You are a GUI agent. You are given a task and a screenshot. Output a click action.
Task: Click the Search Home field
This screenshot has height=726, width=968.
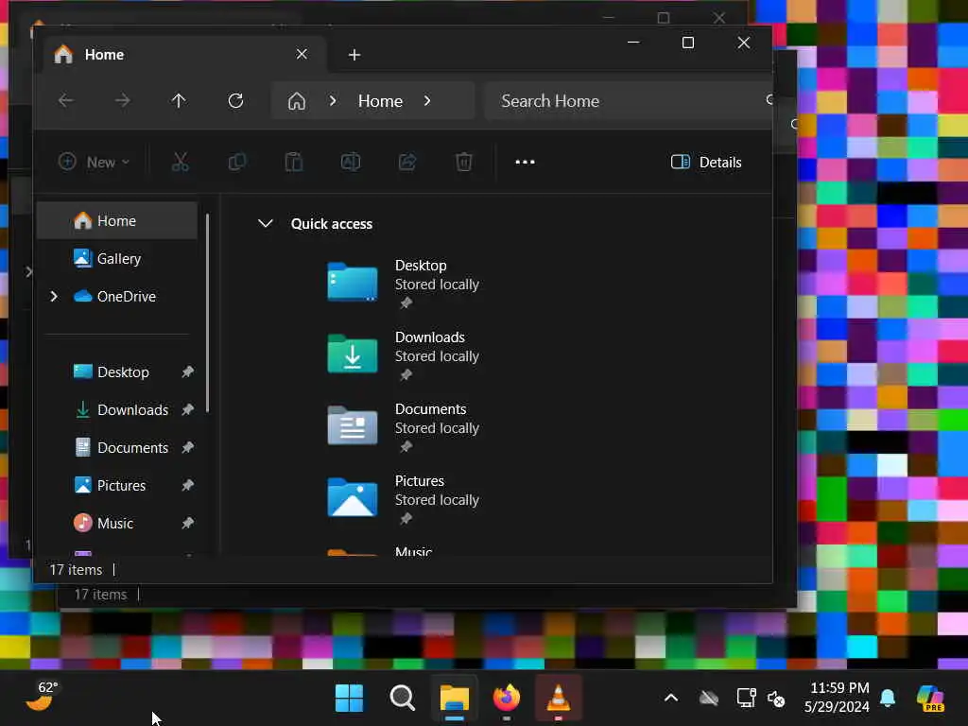(x=627, y=100)
